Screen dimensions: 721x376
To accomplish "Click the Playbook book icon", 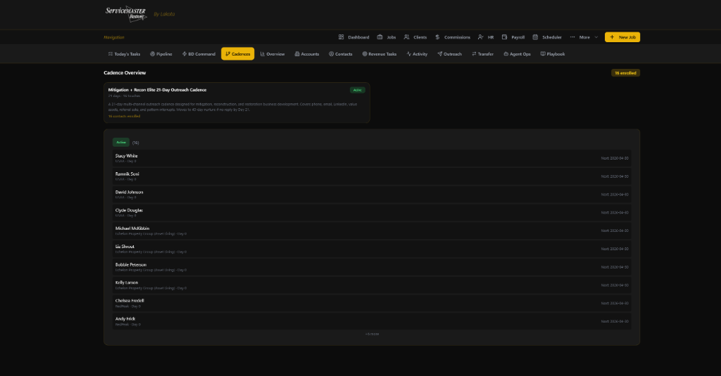I will (543, 53).
